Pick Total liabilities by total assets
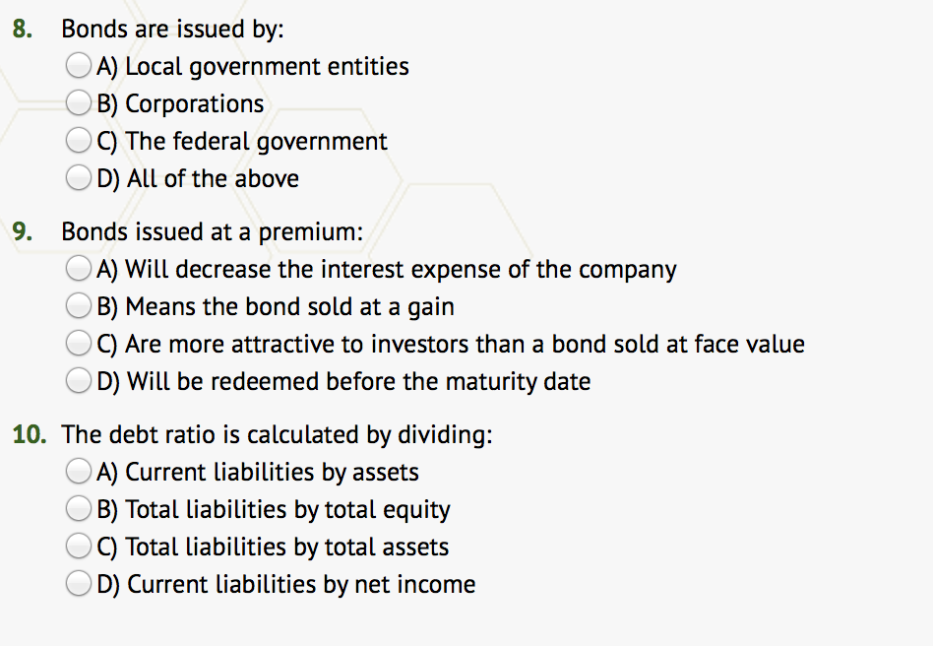Viewport: 933px width, 646px height. tap(79, 547)
